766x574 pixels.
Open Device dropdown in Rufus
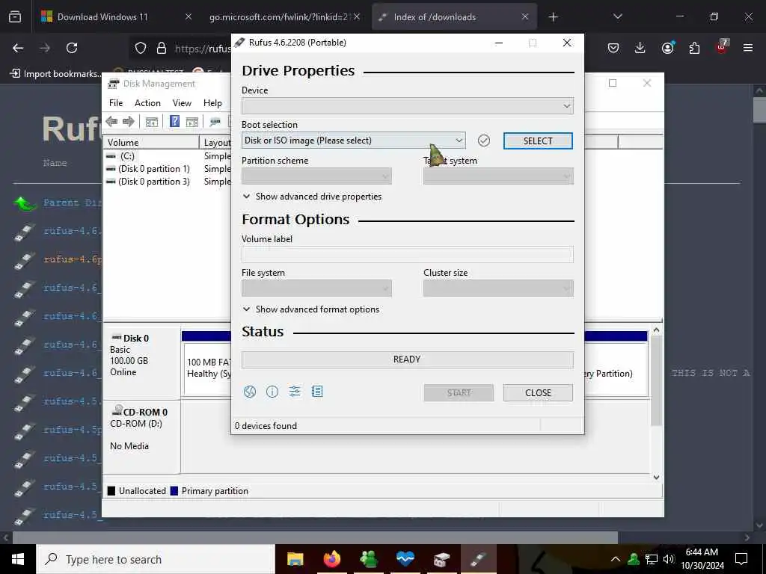click(408, 106)
